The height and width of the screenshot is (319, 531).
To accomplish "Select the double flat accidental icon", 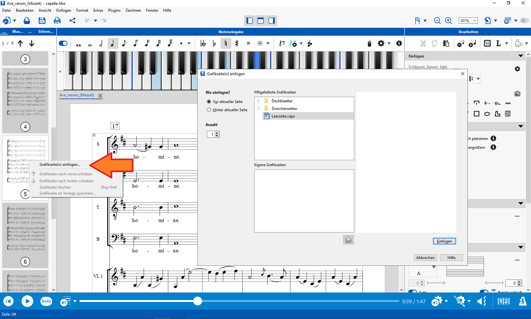I will tap(203, 43).
